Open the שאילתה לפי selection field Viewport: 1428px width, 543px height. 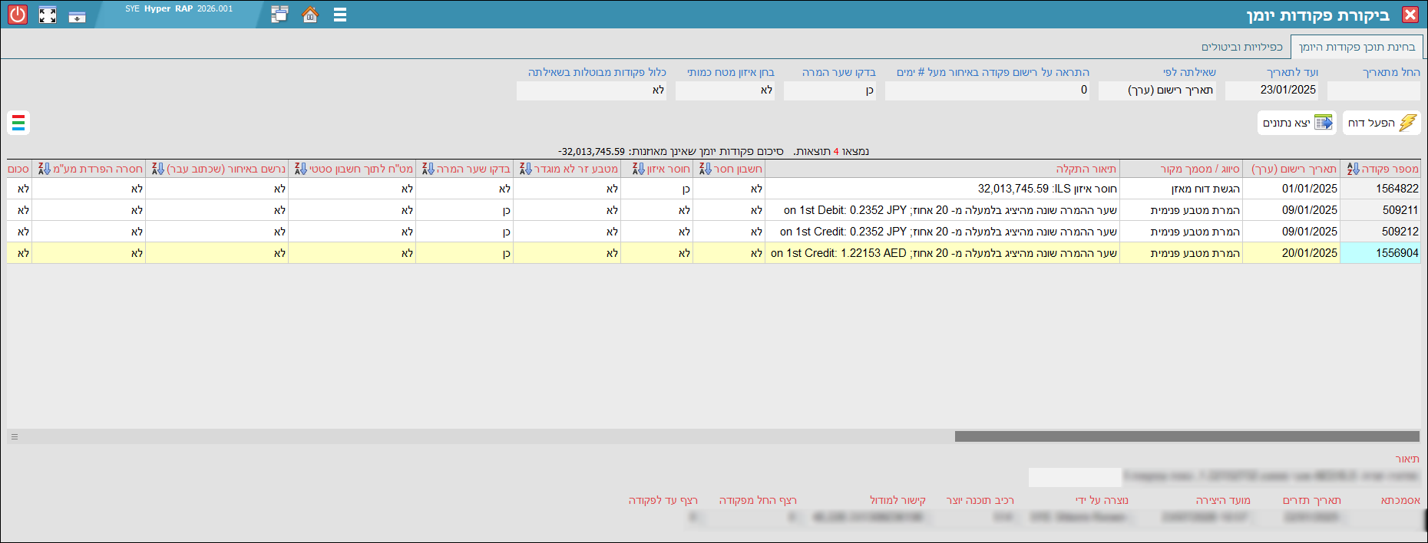[1157, 90]
